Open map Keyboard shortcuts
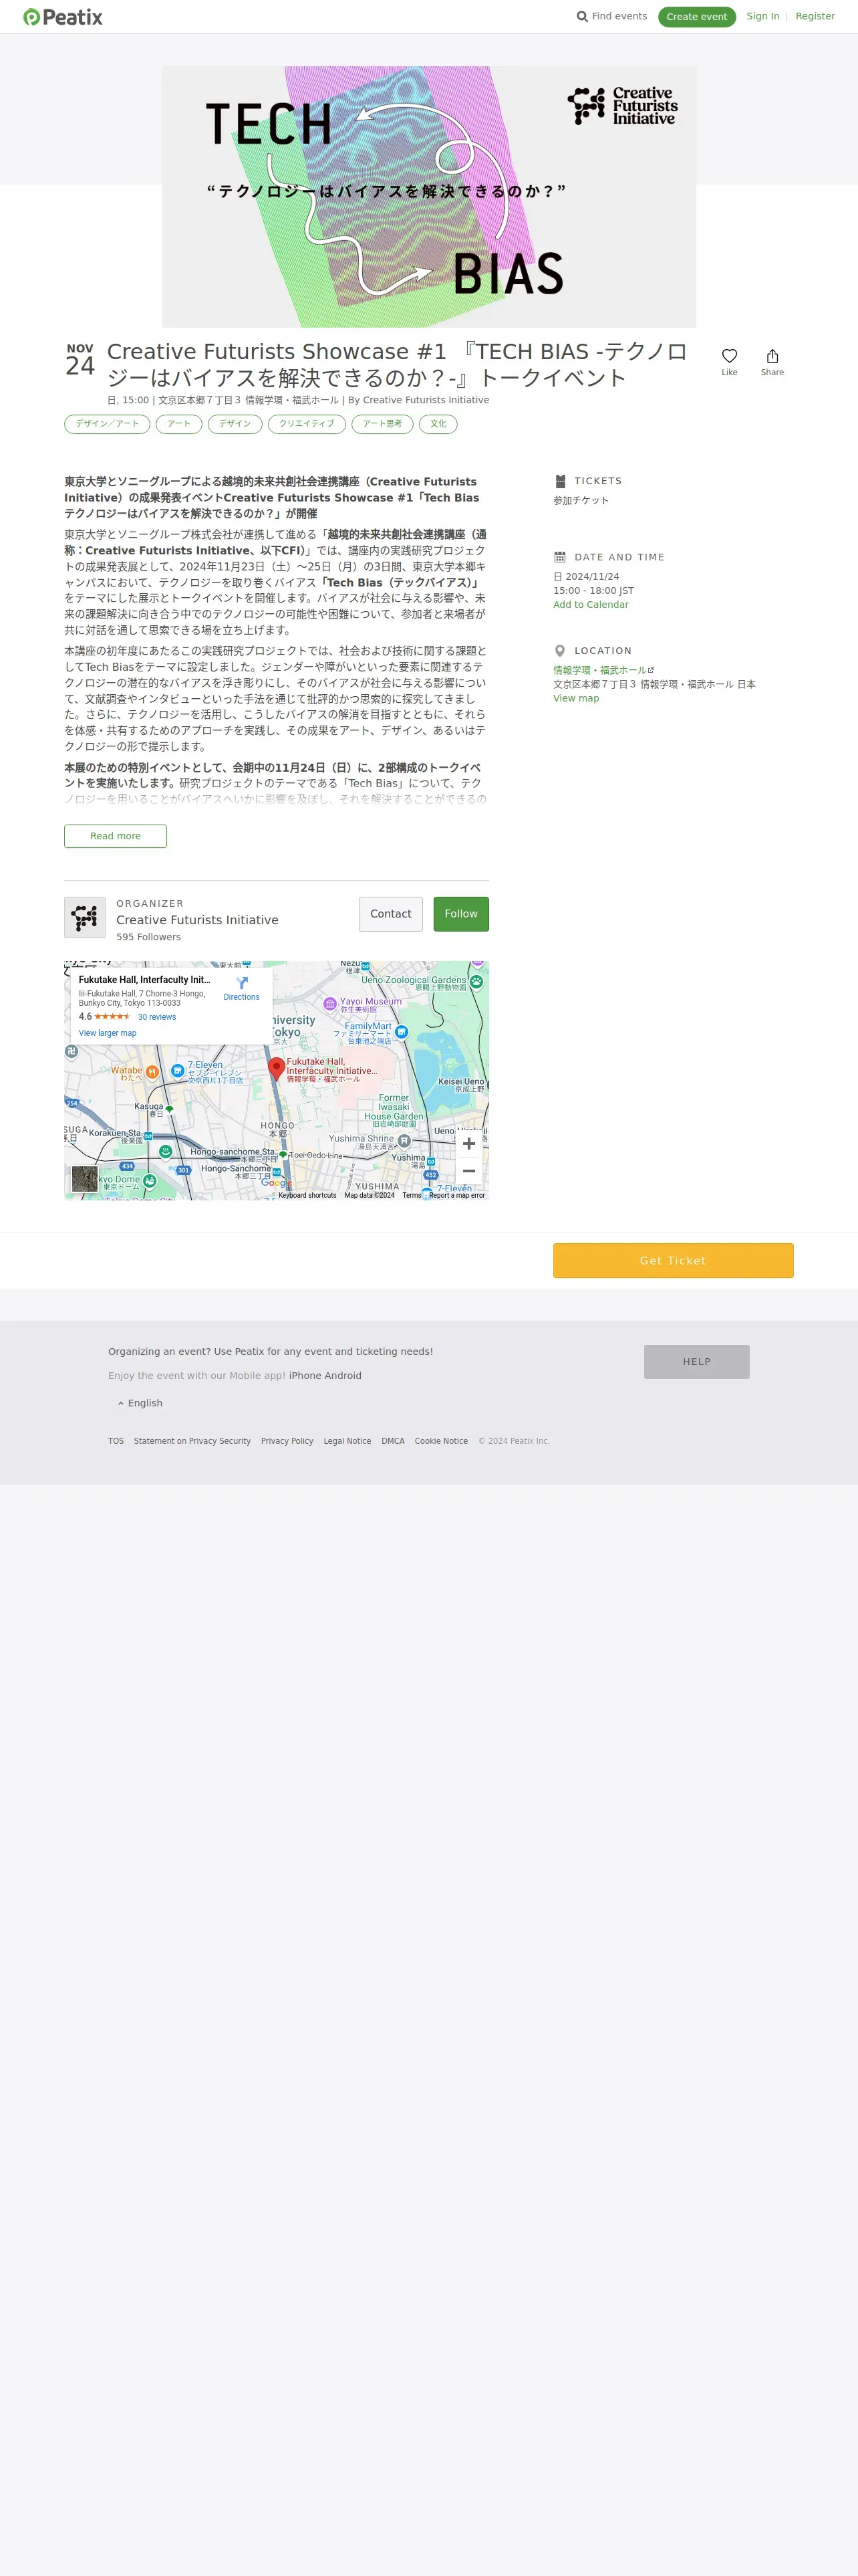The width and height of the screenshot is (858, 2576). 307,1195
